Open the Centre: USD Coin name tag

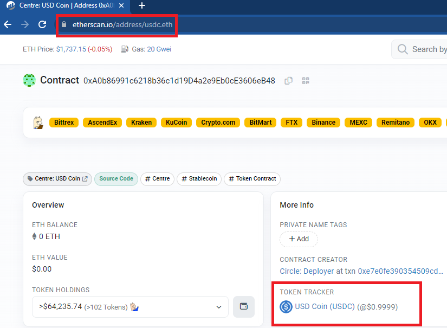[x=57, y=179]
